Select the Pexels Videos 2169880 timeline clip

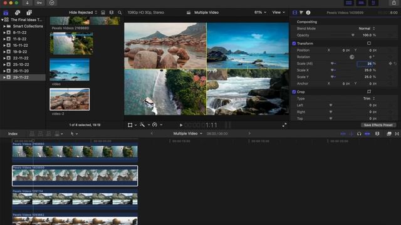(x=75, y=152)
